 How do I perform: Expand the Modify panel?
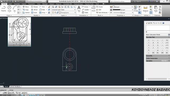tap(37, 15)
